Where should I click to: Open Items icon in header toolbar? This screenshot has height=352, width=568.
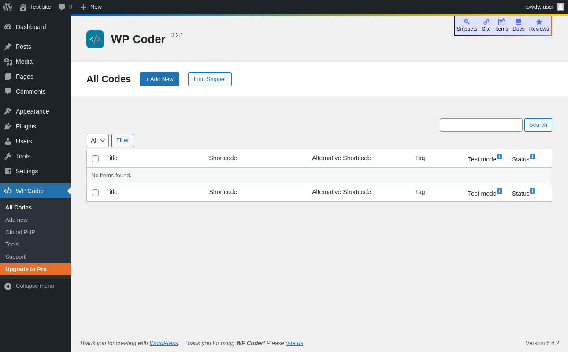[x=501, y=22]
